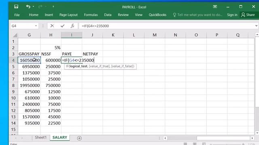Click the NSSF header cell

(51, 54)
